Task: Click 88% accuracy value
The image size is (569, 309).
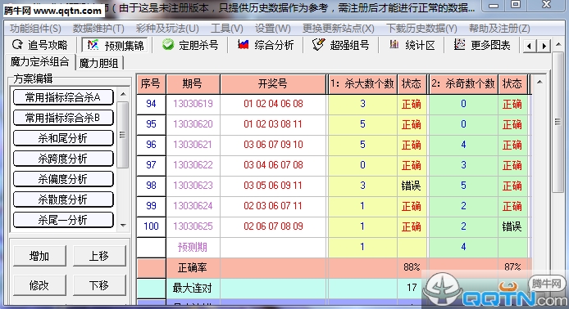Action: [x=412, y=267]
